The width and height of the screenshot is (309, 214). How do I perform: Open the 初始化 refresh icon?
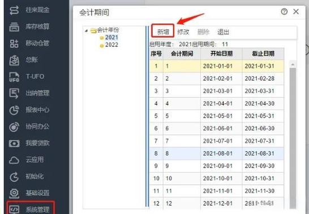pos(14,177)
